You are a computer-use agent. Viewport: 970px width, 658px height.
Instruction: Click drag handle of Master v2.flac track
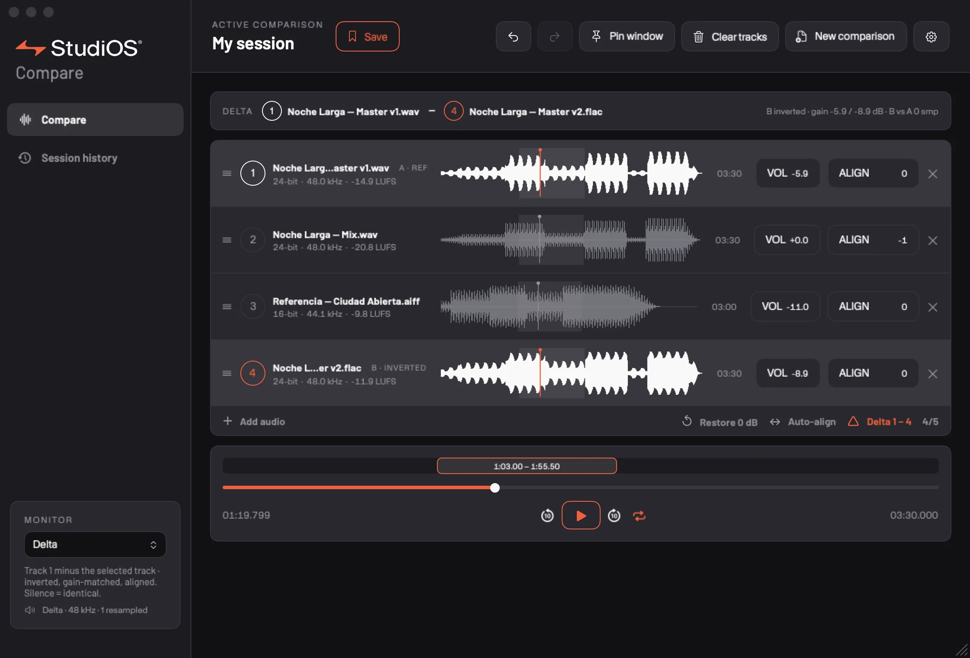[x=227, y=373]
